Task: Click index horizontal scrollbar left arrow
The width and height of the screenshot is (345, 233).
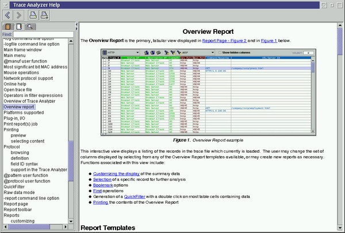Action: pyautogui.click(x=6, y=227)
